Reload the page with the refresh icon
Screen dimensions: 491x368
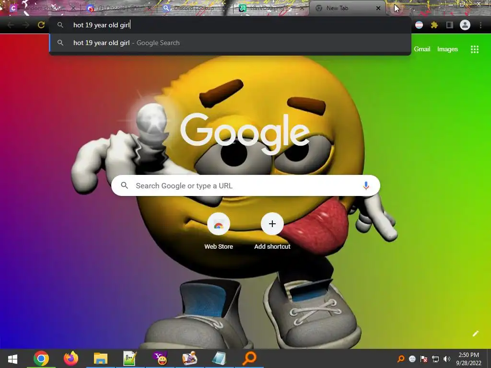click(x=41, y=25)
